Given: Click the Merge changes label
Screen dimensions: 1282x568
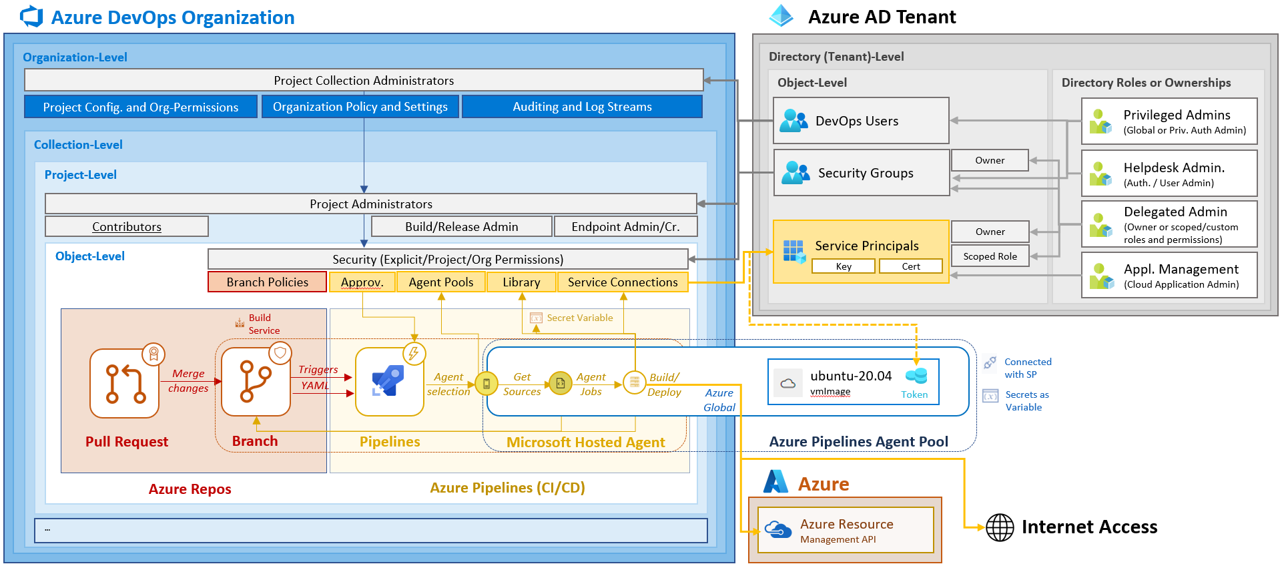Looking at the screenshot, I should 188,380.
